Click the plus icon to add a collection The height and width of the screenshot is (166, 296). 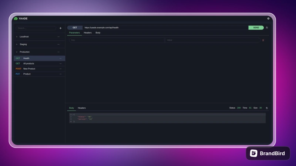coord(60,28)
